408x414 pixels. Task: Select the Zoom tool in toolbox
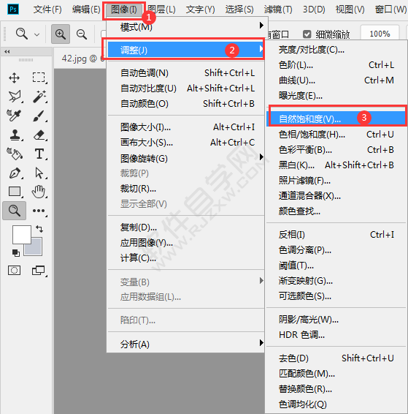(14, 211)
